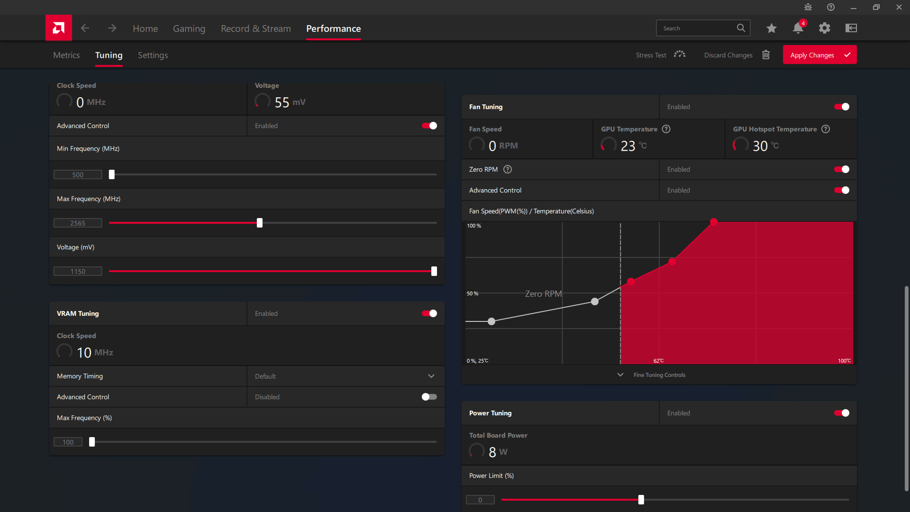Click the Stress Test gauge icon
This screenshot has height=512, width=910.
[680, 55]
